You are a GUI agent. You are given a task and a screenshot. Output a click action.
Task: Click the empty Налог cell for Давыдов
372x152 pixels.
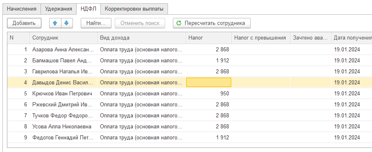pos(209,82)
